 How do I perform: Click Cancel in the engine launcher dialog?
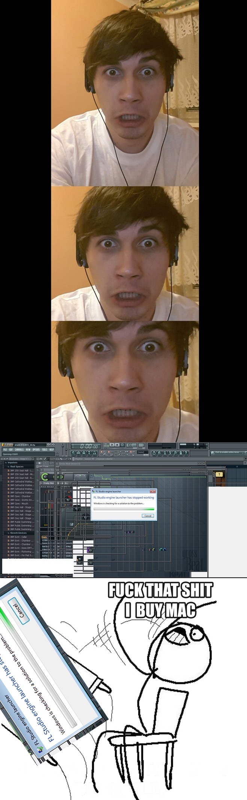(148, 516)
